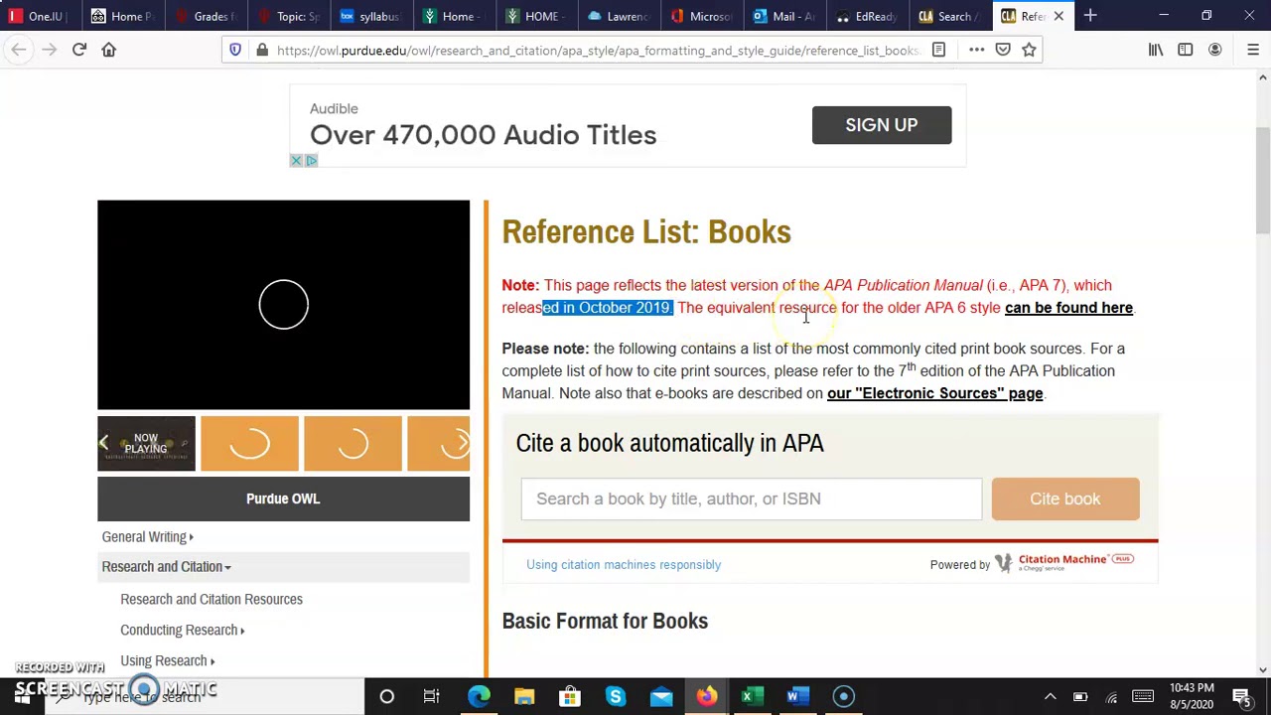Click the Citation Machine Plus logo

(x=1063, y=563)
